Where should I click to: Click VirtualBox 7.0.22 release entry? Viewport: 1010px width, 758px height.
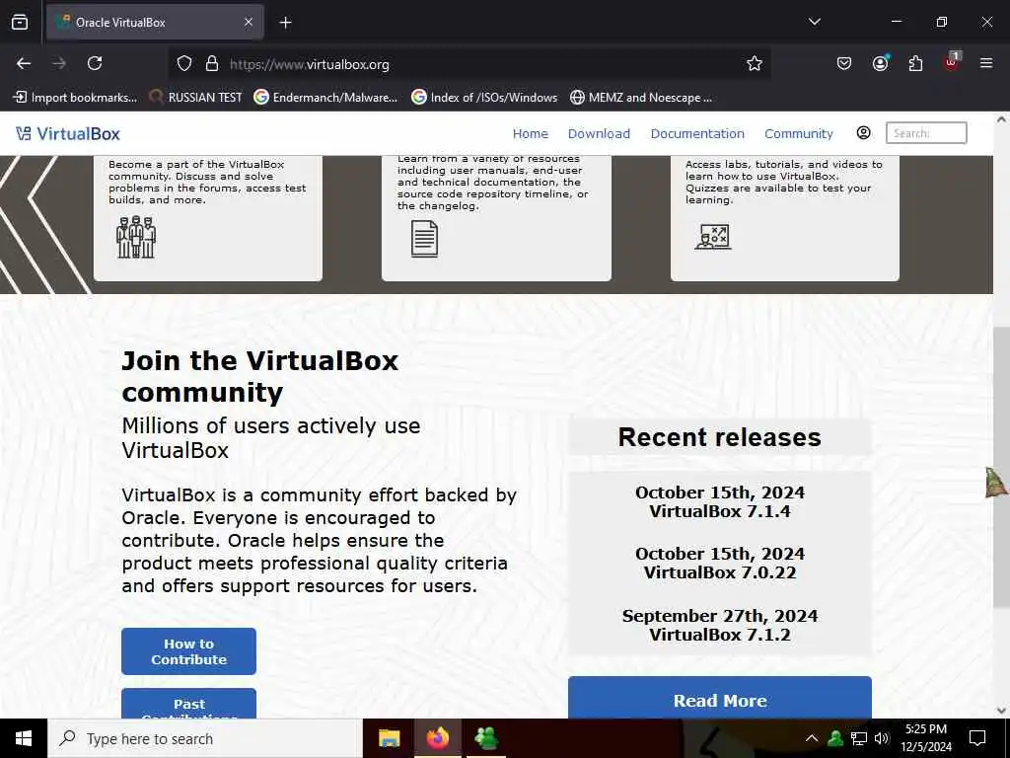pos(719,563)
